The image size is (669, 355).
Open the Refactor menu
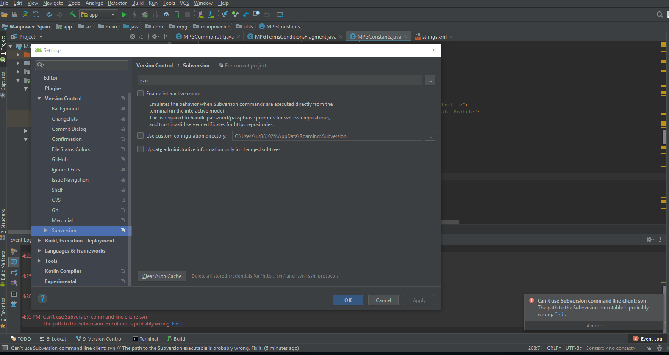[x=117, y=3]
